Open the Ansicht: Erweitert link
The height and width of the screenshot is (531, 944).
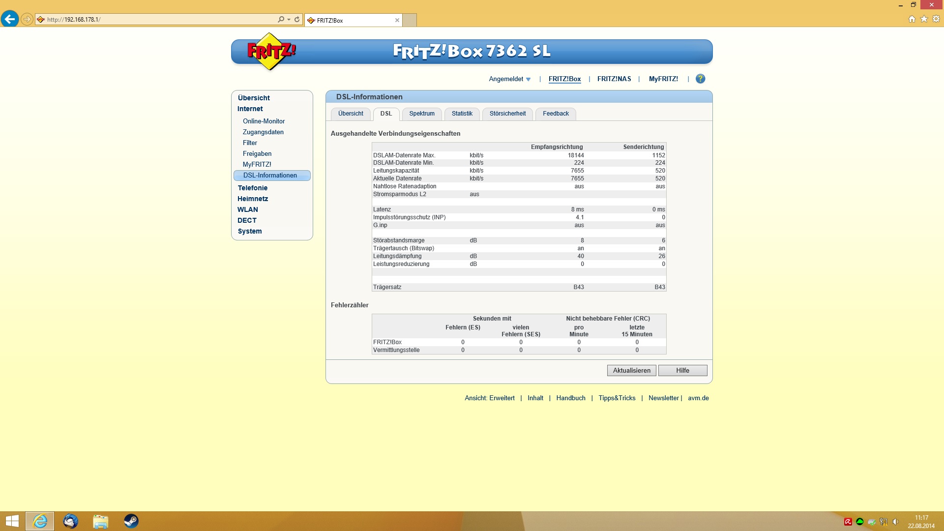click(x=490, y=398)
